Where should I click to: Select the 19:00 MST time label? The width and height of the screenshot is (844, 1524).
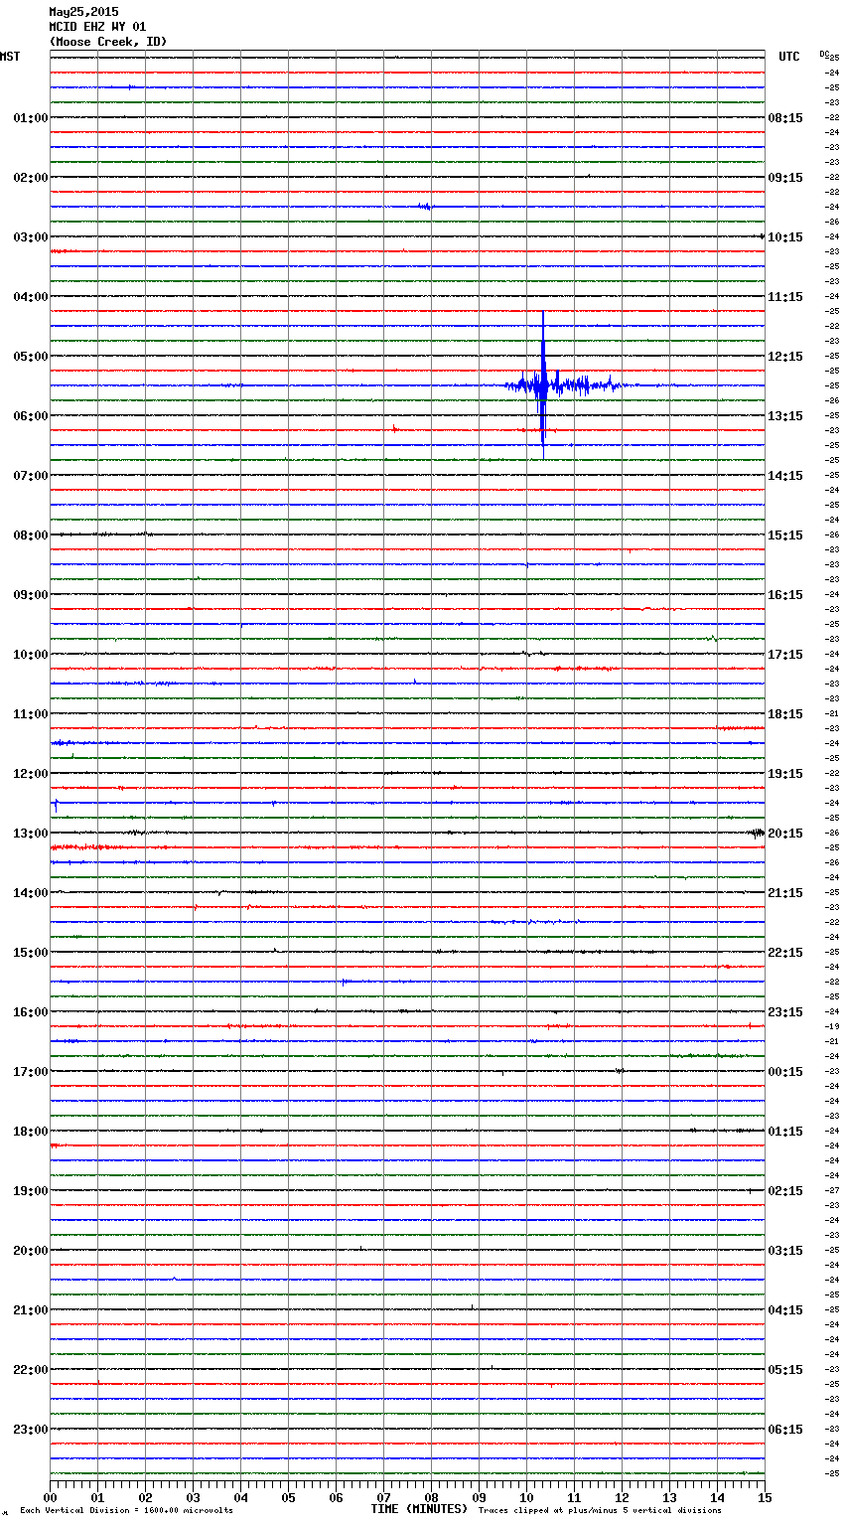pos(31,1191)
